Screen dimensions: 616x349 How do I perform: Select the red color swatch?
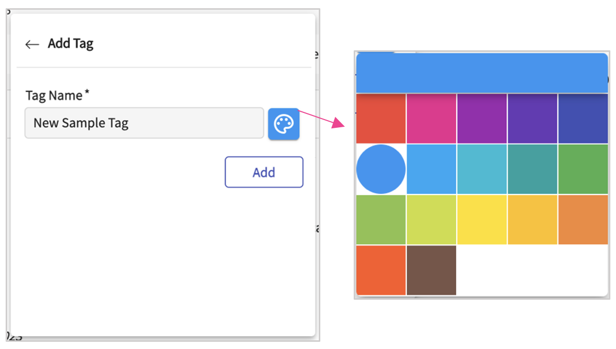[x=381, y=119]
